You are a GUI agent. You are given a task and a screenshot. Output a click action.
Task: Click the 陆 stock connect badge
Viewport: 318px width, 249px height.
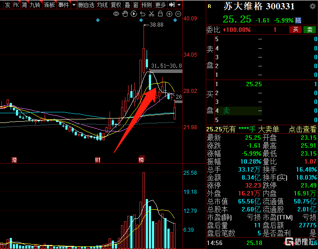[298, 20]
